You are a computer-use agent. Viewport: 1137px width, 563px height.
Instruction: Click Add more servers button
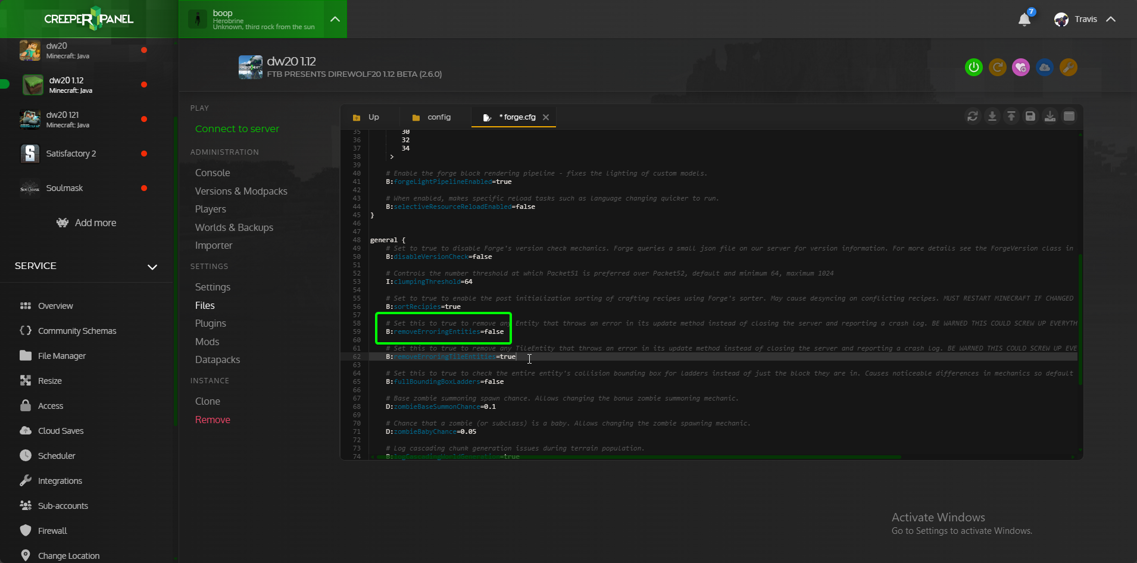86,223
